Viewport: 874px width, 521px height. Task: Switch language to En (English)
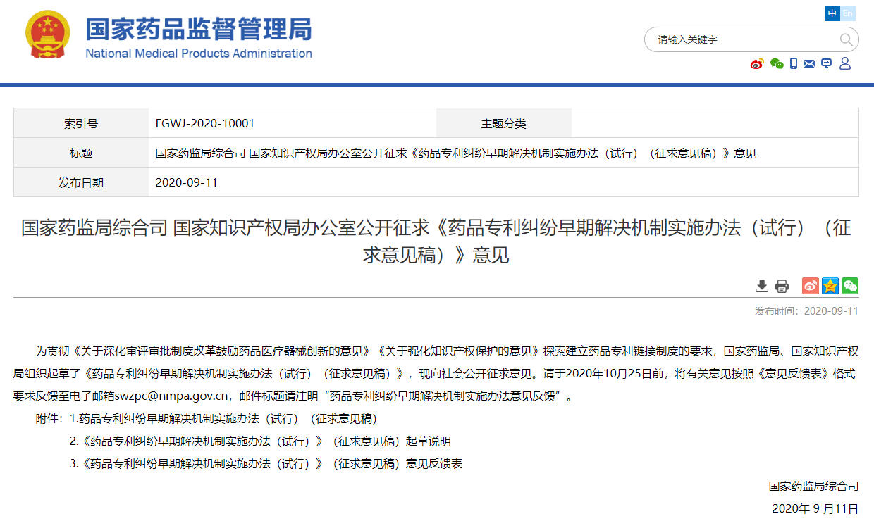[848, 13]
